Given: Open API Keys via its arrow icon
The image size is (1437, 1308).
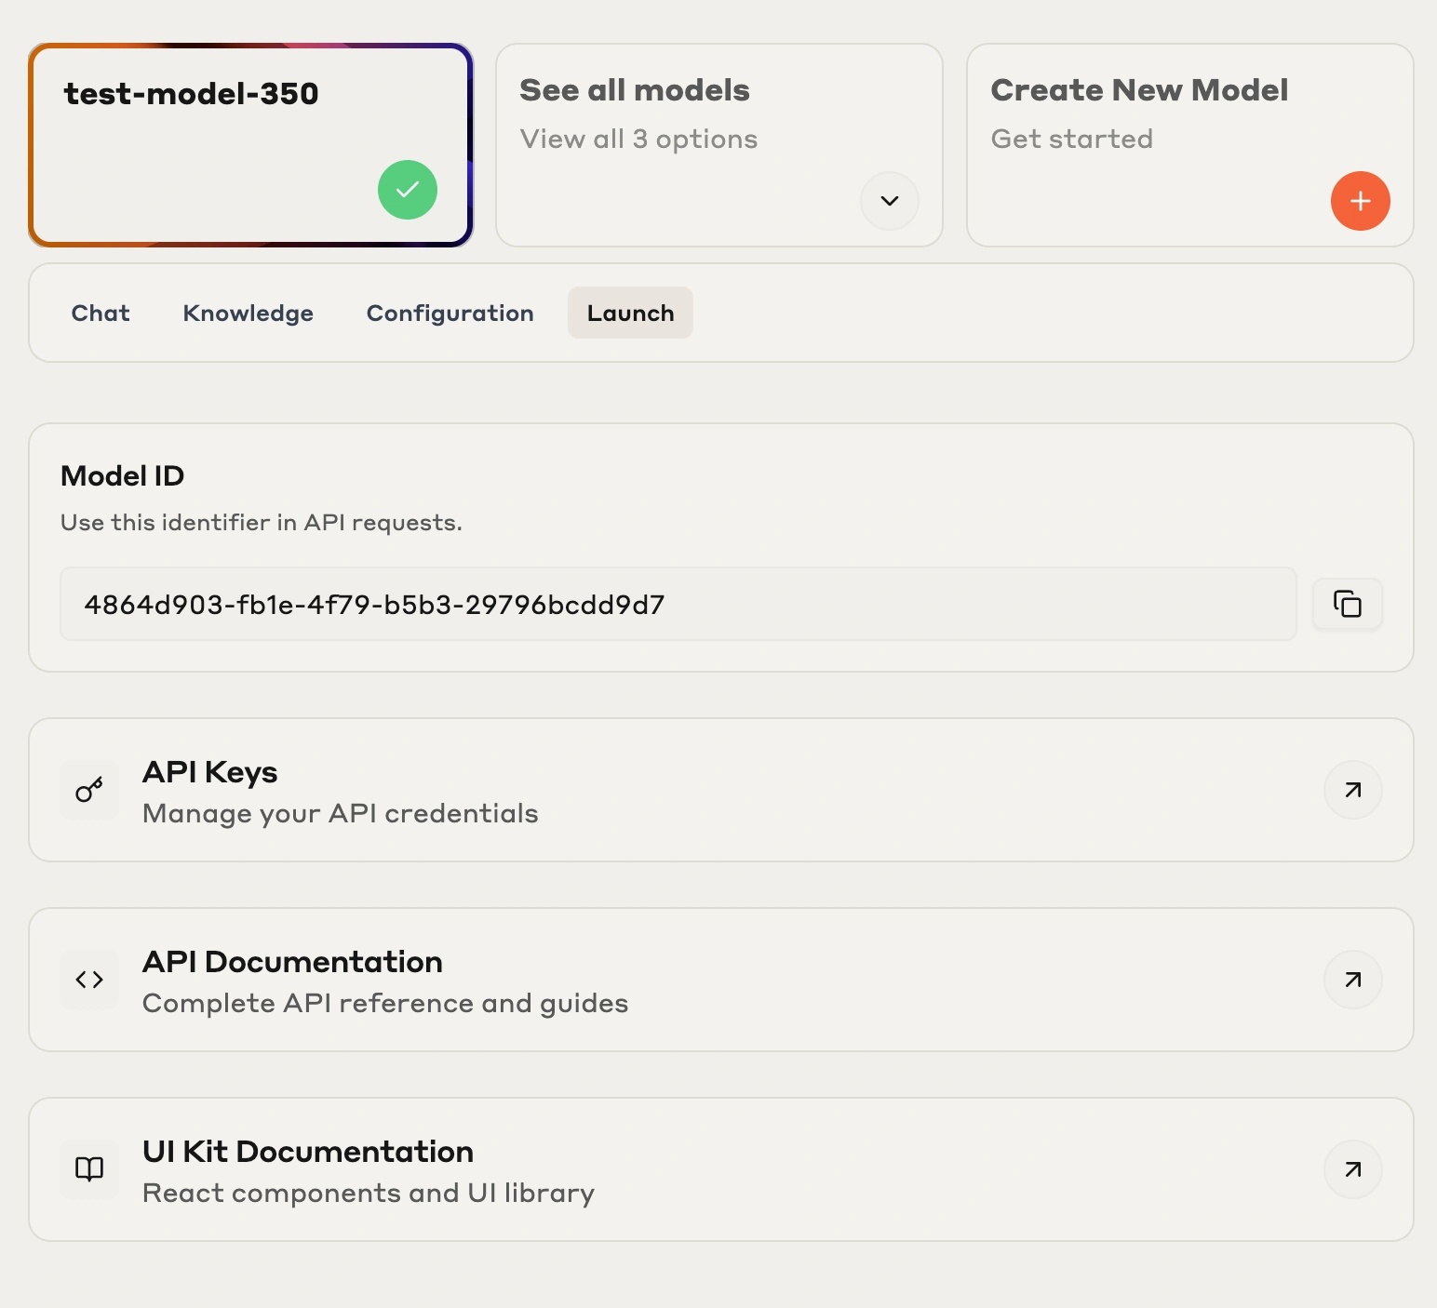Looking at the screenshot, I should click(x=1353, y=790).
